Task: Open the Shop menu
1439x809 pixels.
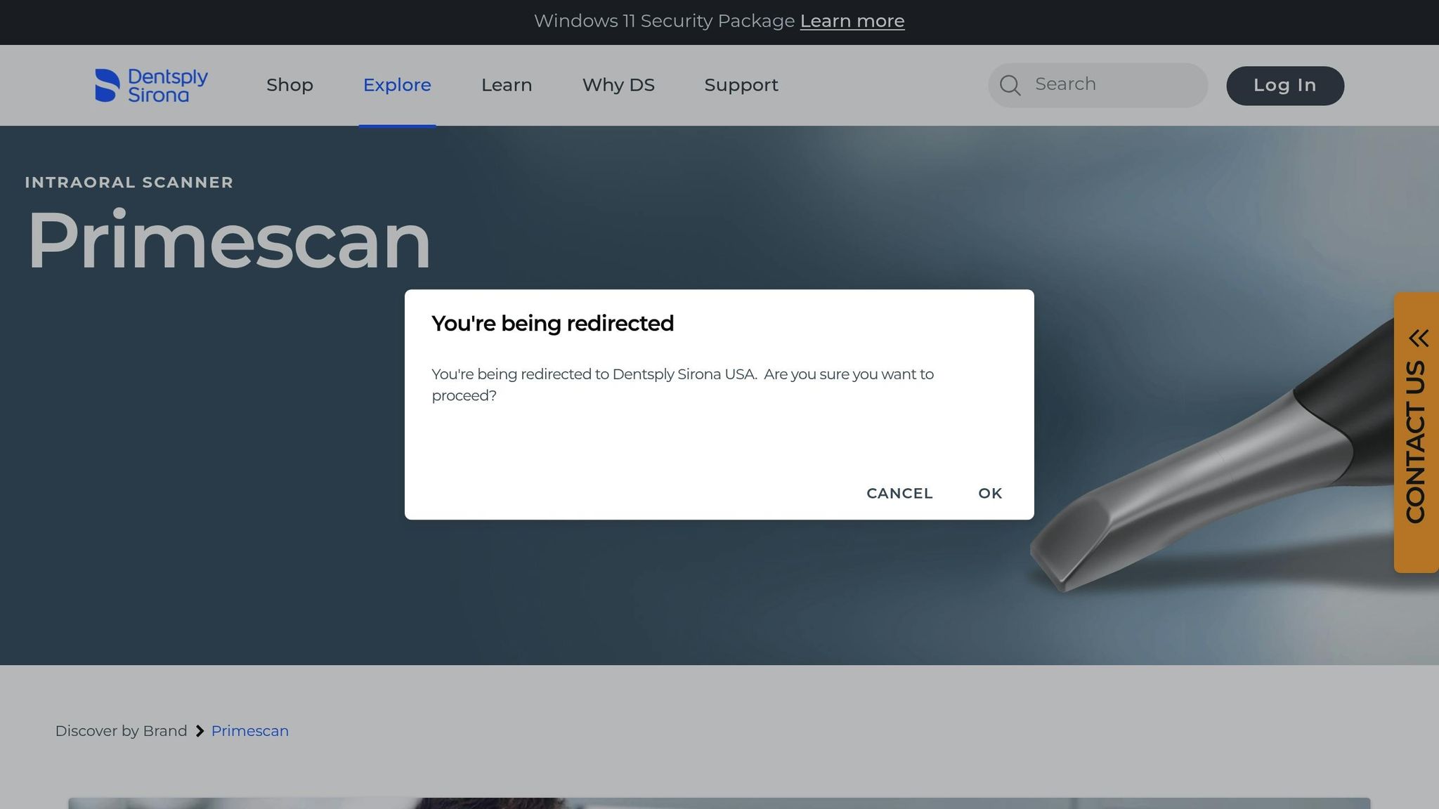Action: 289,85
